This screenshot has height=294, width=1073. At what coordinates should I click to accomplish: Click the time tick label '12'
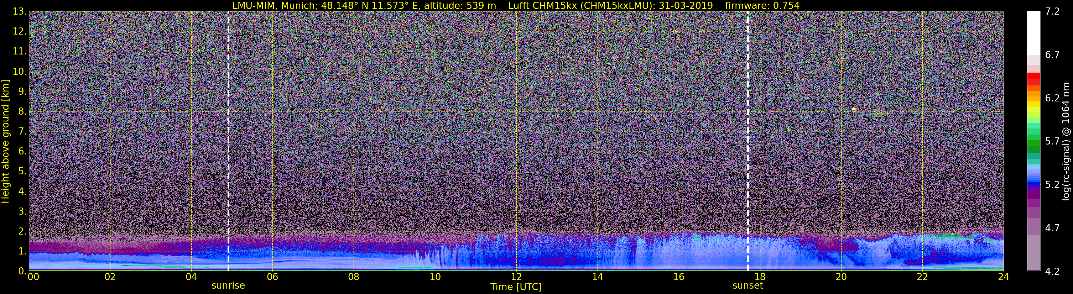click(516, 277)
